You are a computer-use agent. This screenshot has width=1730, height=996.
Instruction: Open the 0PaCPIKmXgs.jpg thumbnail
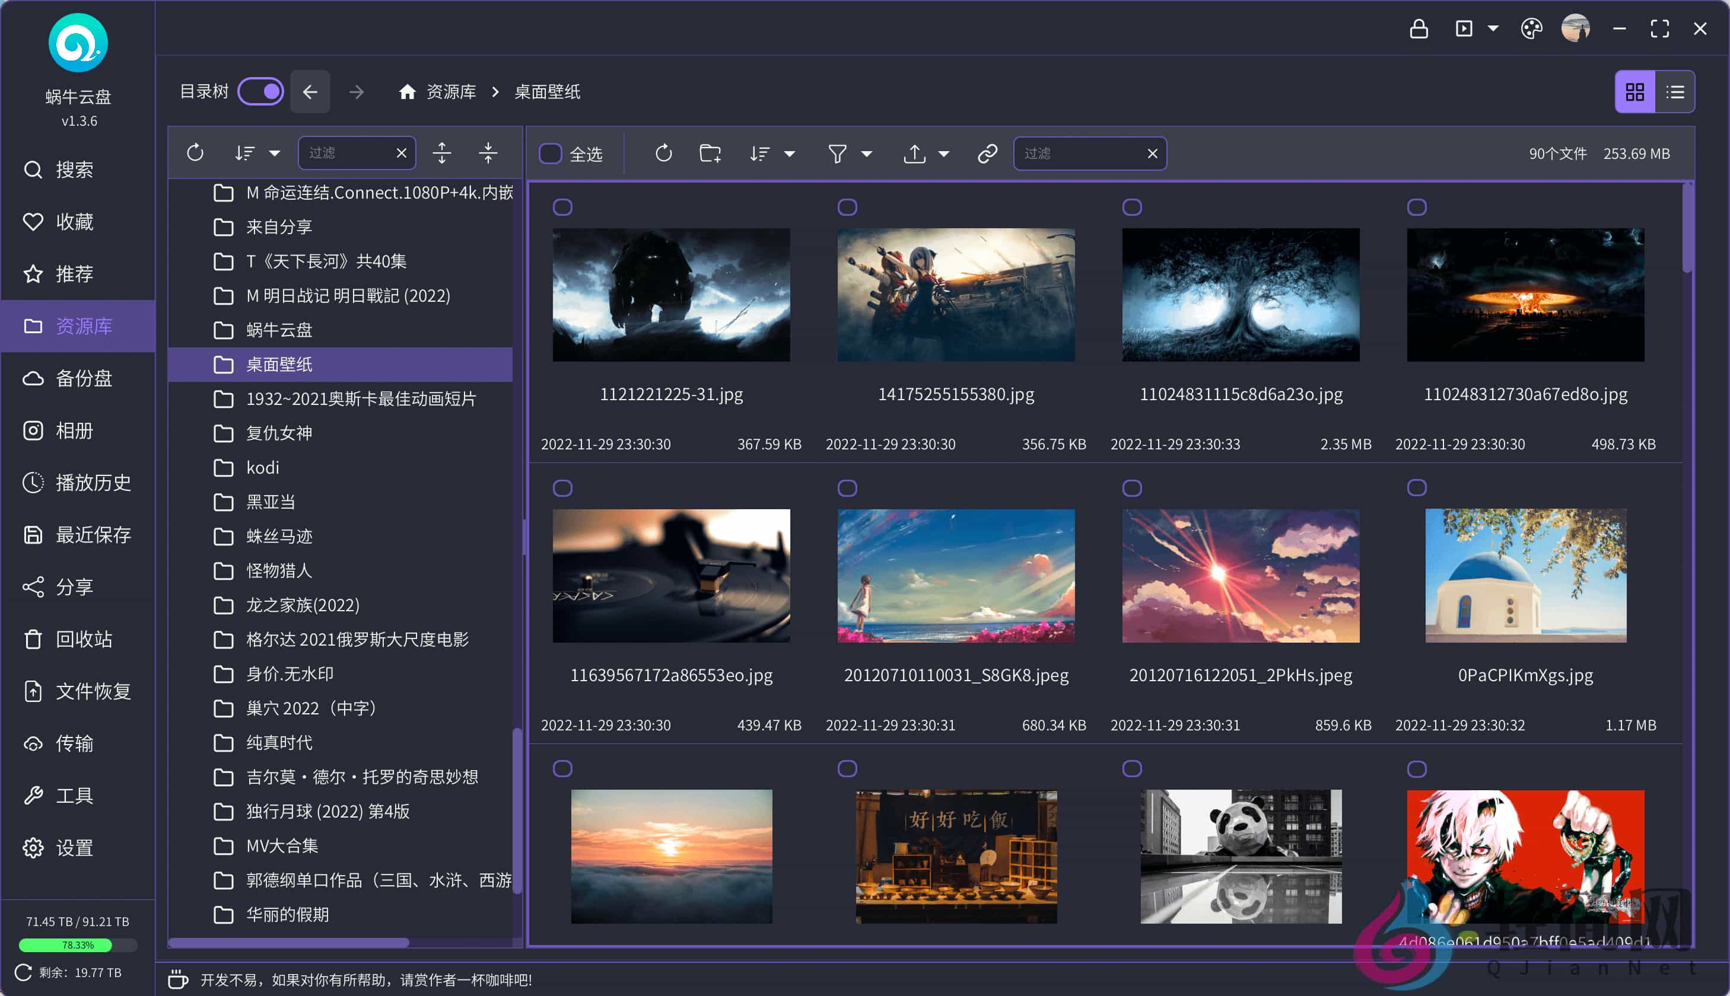[1525, 575]
